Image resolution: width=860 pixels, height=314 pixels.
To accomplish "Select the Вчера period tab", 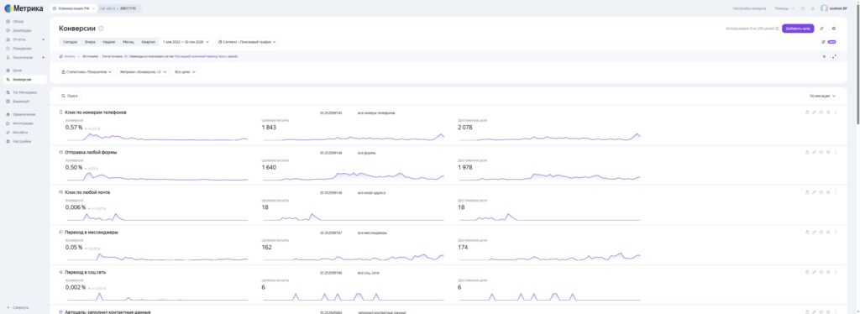I will [x=90, y=42].
